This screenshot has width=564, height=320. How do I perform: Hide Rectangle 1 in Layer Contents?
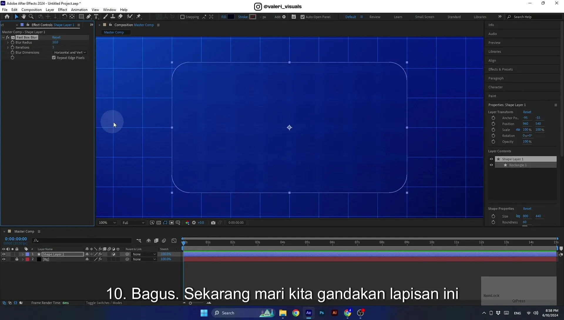[491, 165]
